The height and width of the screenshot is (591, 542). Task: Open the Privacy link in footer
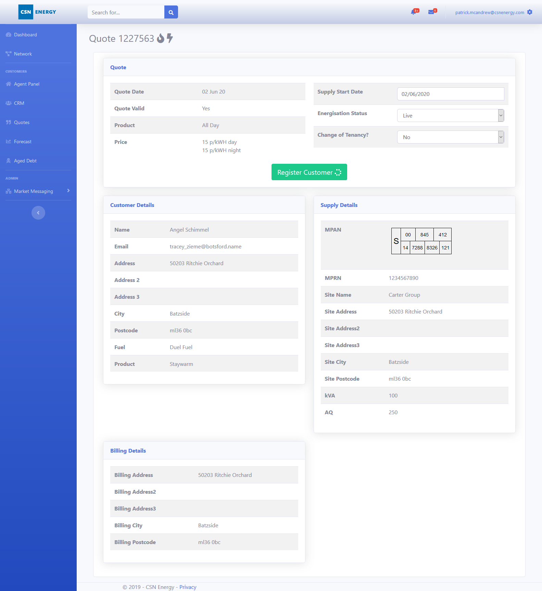point(188,587)
